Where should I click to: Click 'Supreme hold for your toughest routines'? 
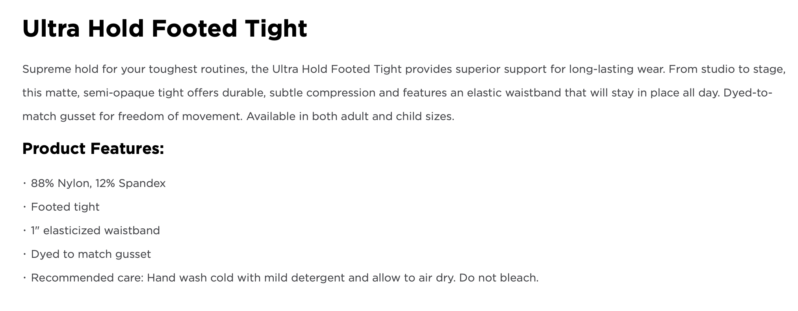tap(134, 70)
